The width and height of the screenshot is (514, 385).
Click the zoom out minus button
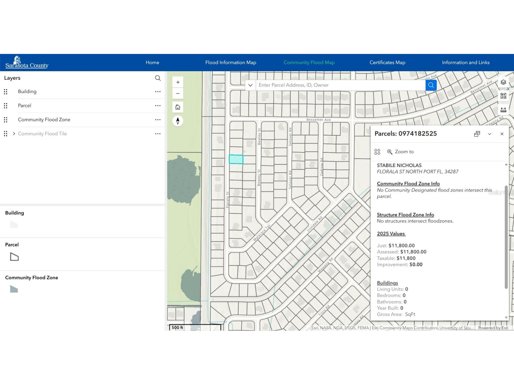(x=178, y=94)
